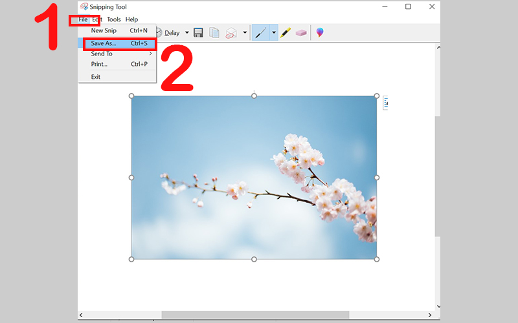Choose New Snip from File menu
This screenshot has width=518, height=323.
tap(117, 30)
